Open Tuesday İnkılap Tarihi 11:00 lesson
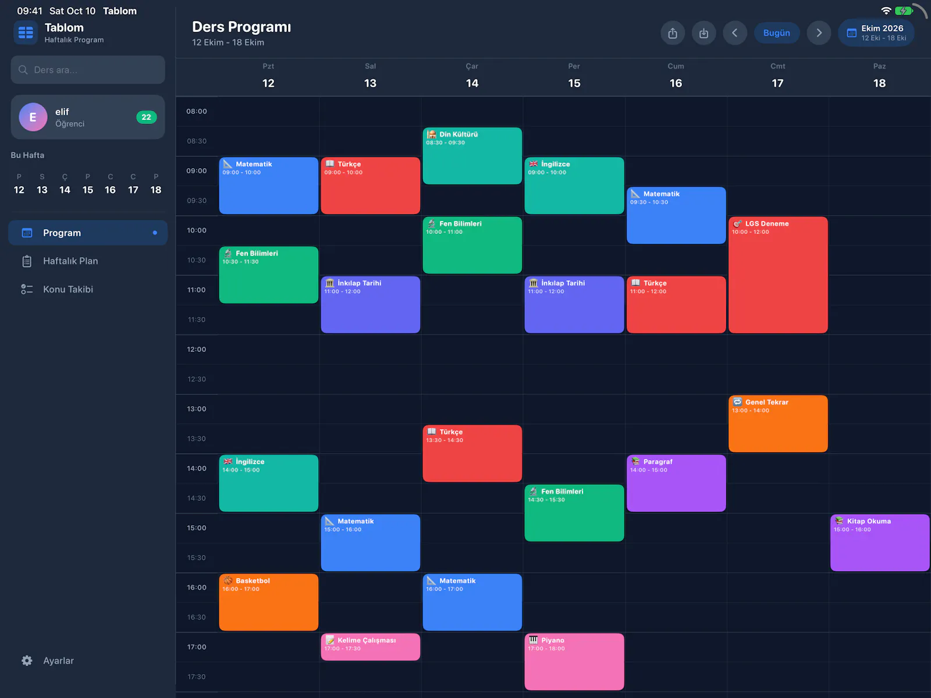 pyautogui.click(x=371, y=305)
